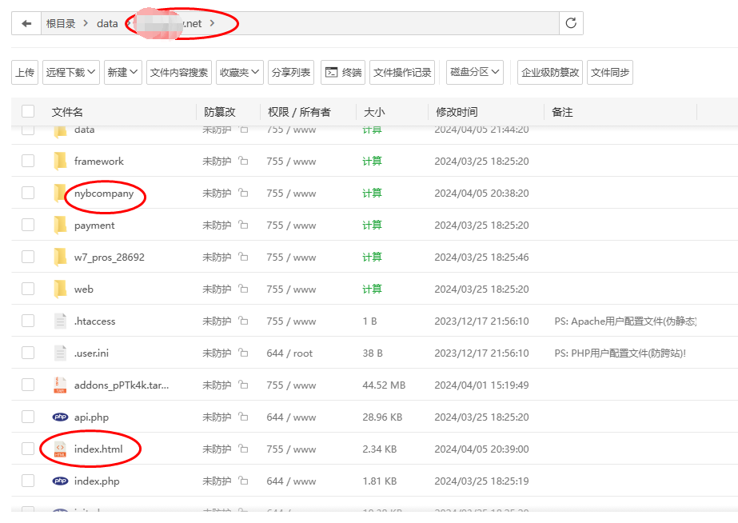Click the index.php PHP icon
This screenshot has height=523, width=738.
point(60,481)
